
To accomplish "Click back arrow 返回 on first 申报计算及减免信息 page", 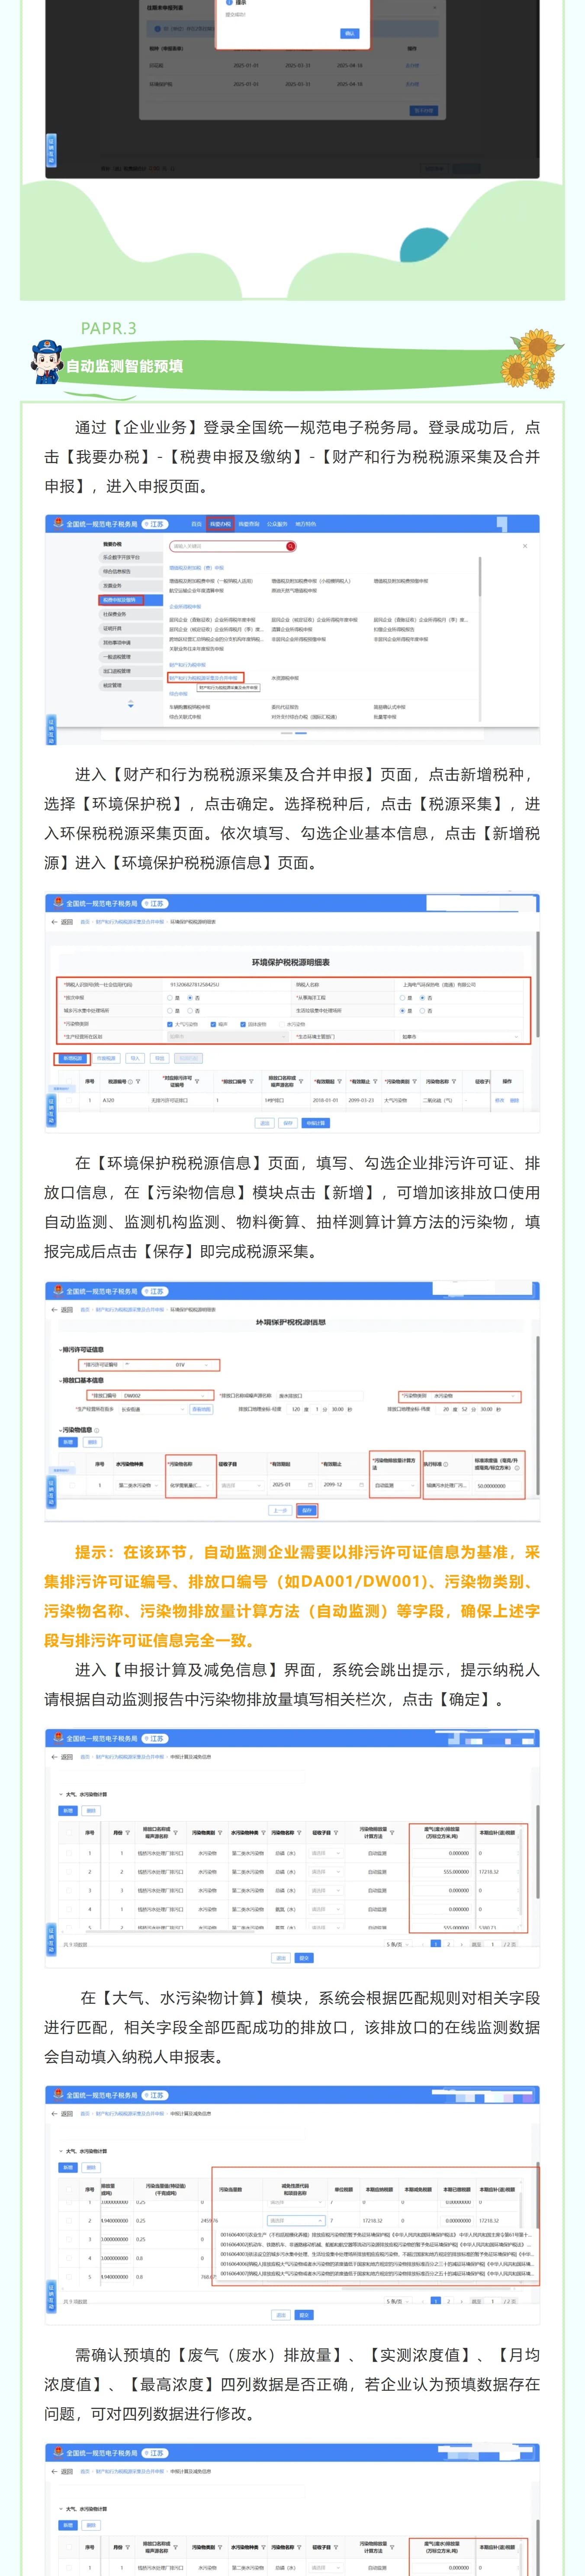I will [62, 1757].
